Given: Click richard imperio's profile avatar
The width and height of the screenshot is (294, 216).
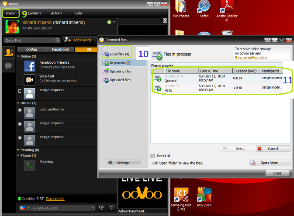Looking at the screenshot, I should [12, 27].
